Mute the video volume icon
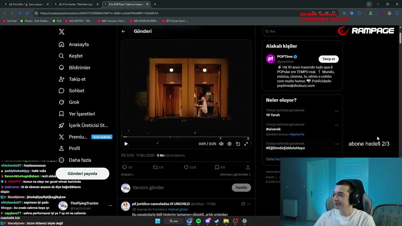The width and height of the screenshot is (402, 226). 221,144
